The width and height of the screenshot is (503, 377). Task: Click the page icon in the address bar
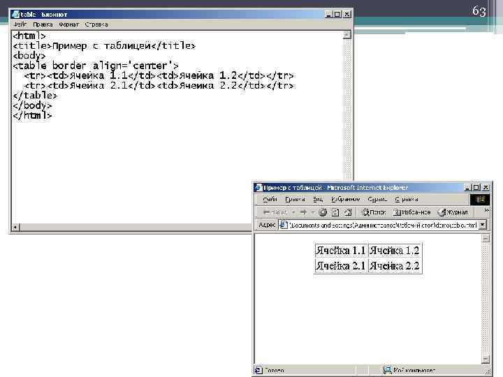click(283, 225)
